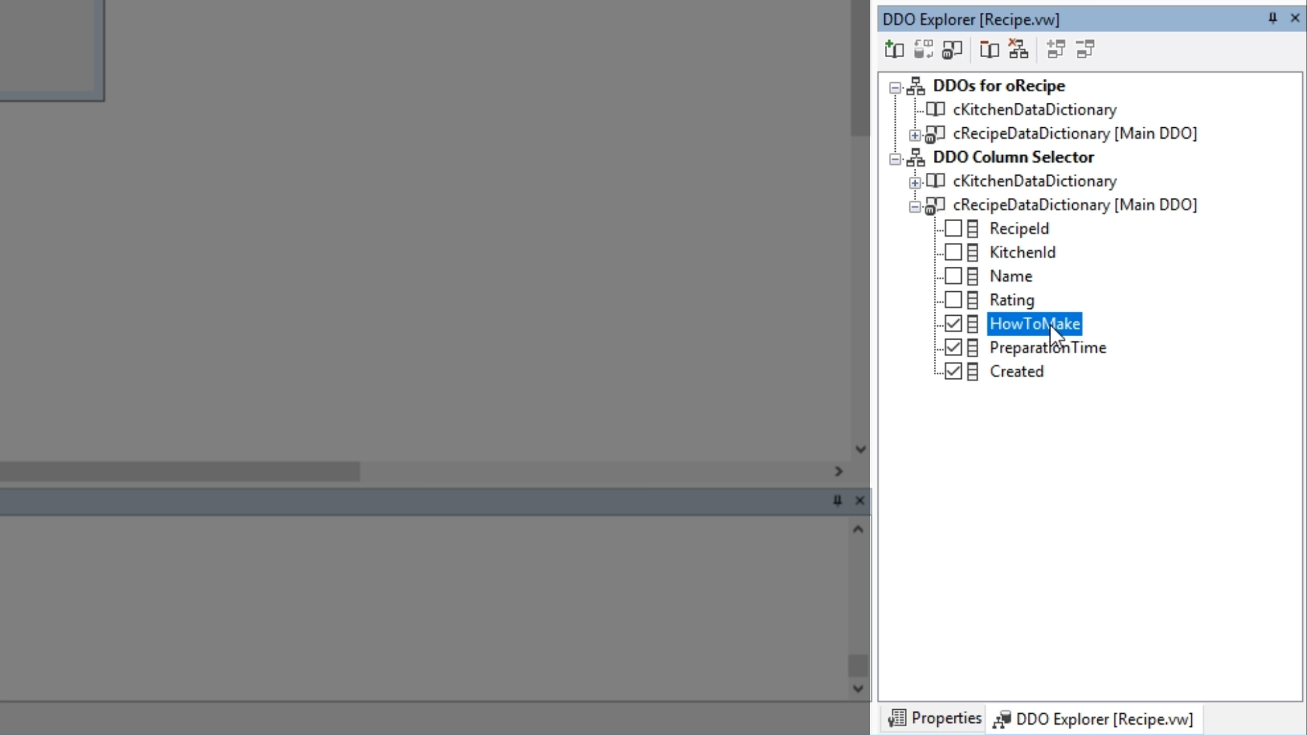Select cKitchenDataDictionary under DDOs for oRecipe
Viewport: 1307px width, 735px height.
(1034, 110)
